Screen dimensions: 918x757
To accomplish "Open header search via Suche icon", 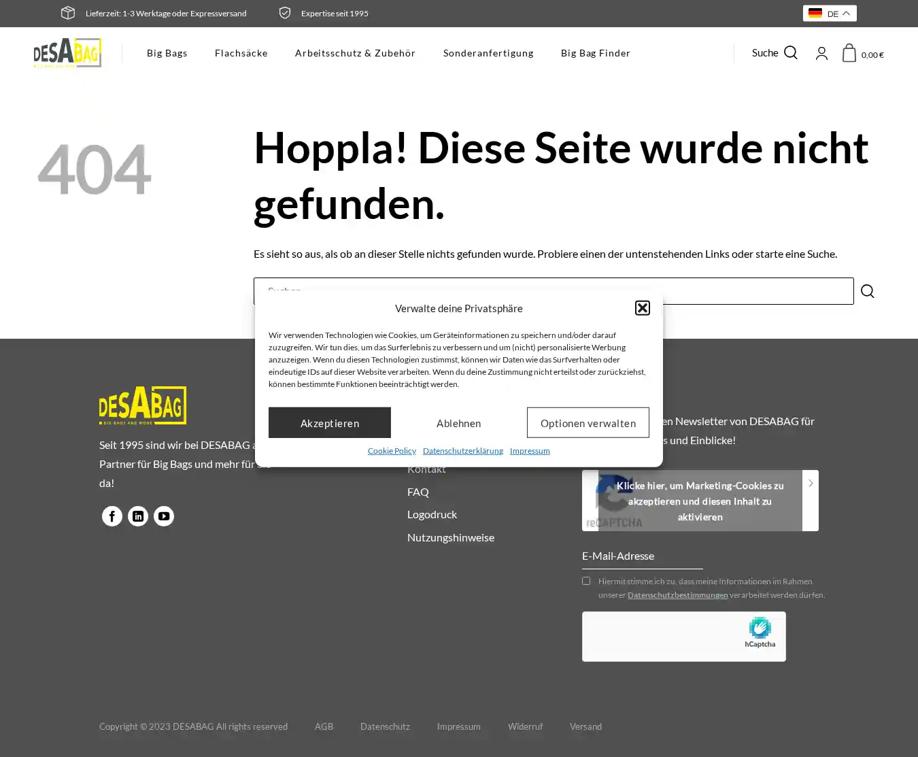I will pos(790,53).
